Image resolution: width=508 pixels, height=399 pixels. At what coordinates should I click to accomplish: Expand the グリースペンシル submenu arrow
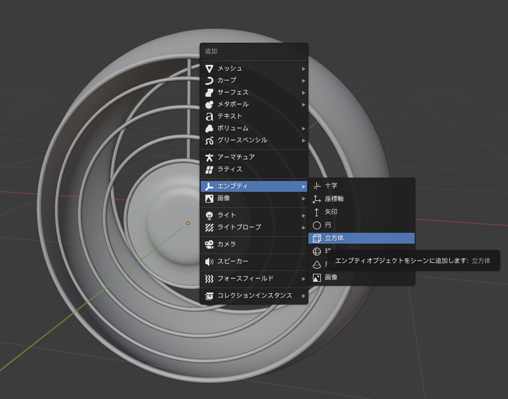tap(304, 141)
